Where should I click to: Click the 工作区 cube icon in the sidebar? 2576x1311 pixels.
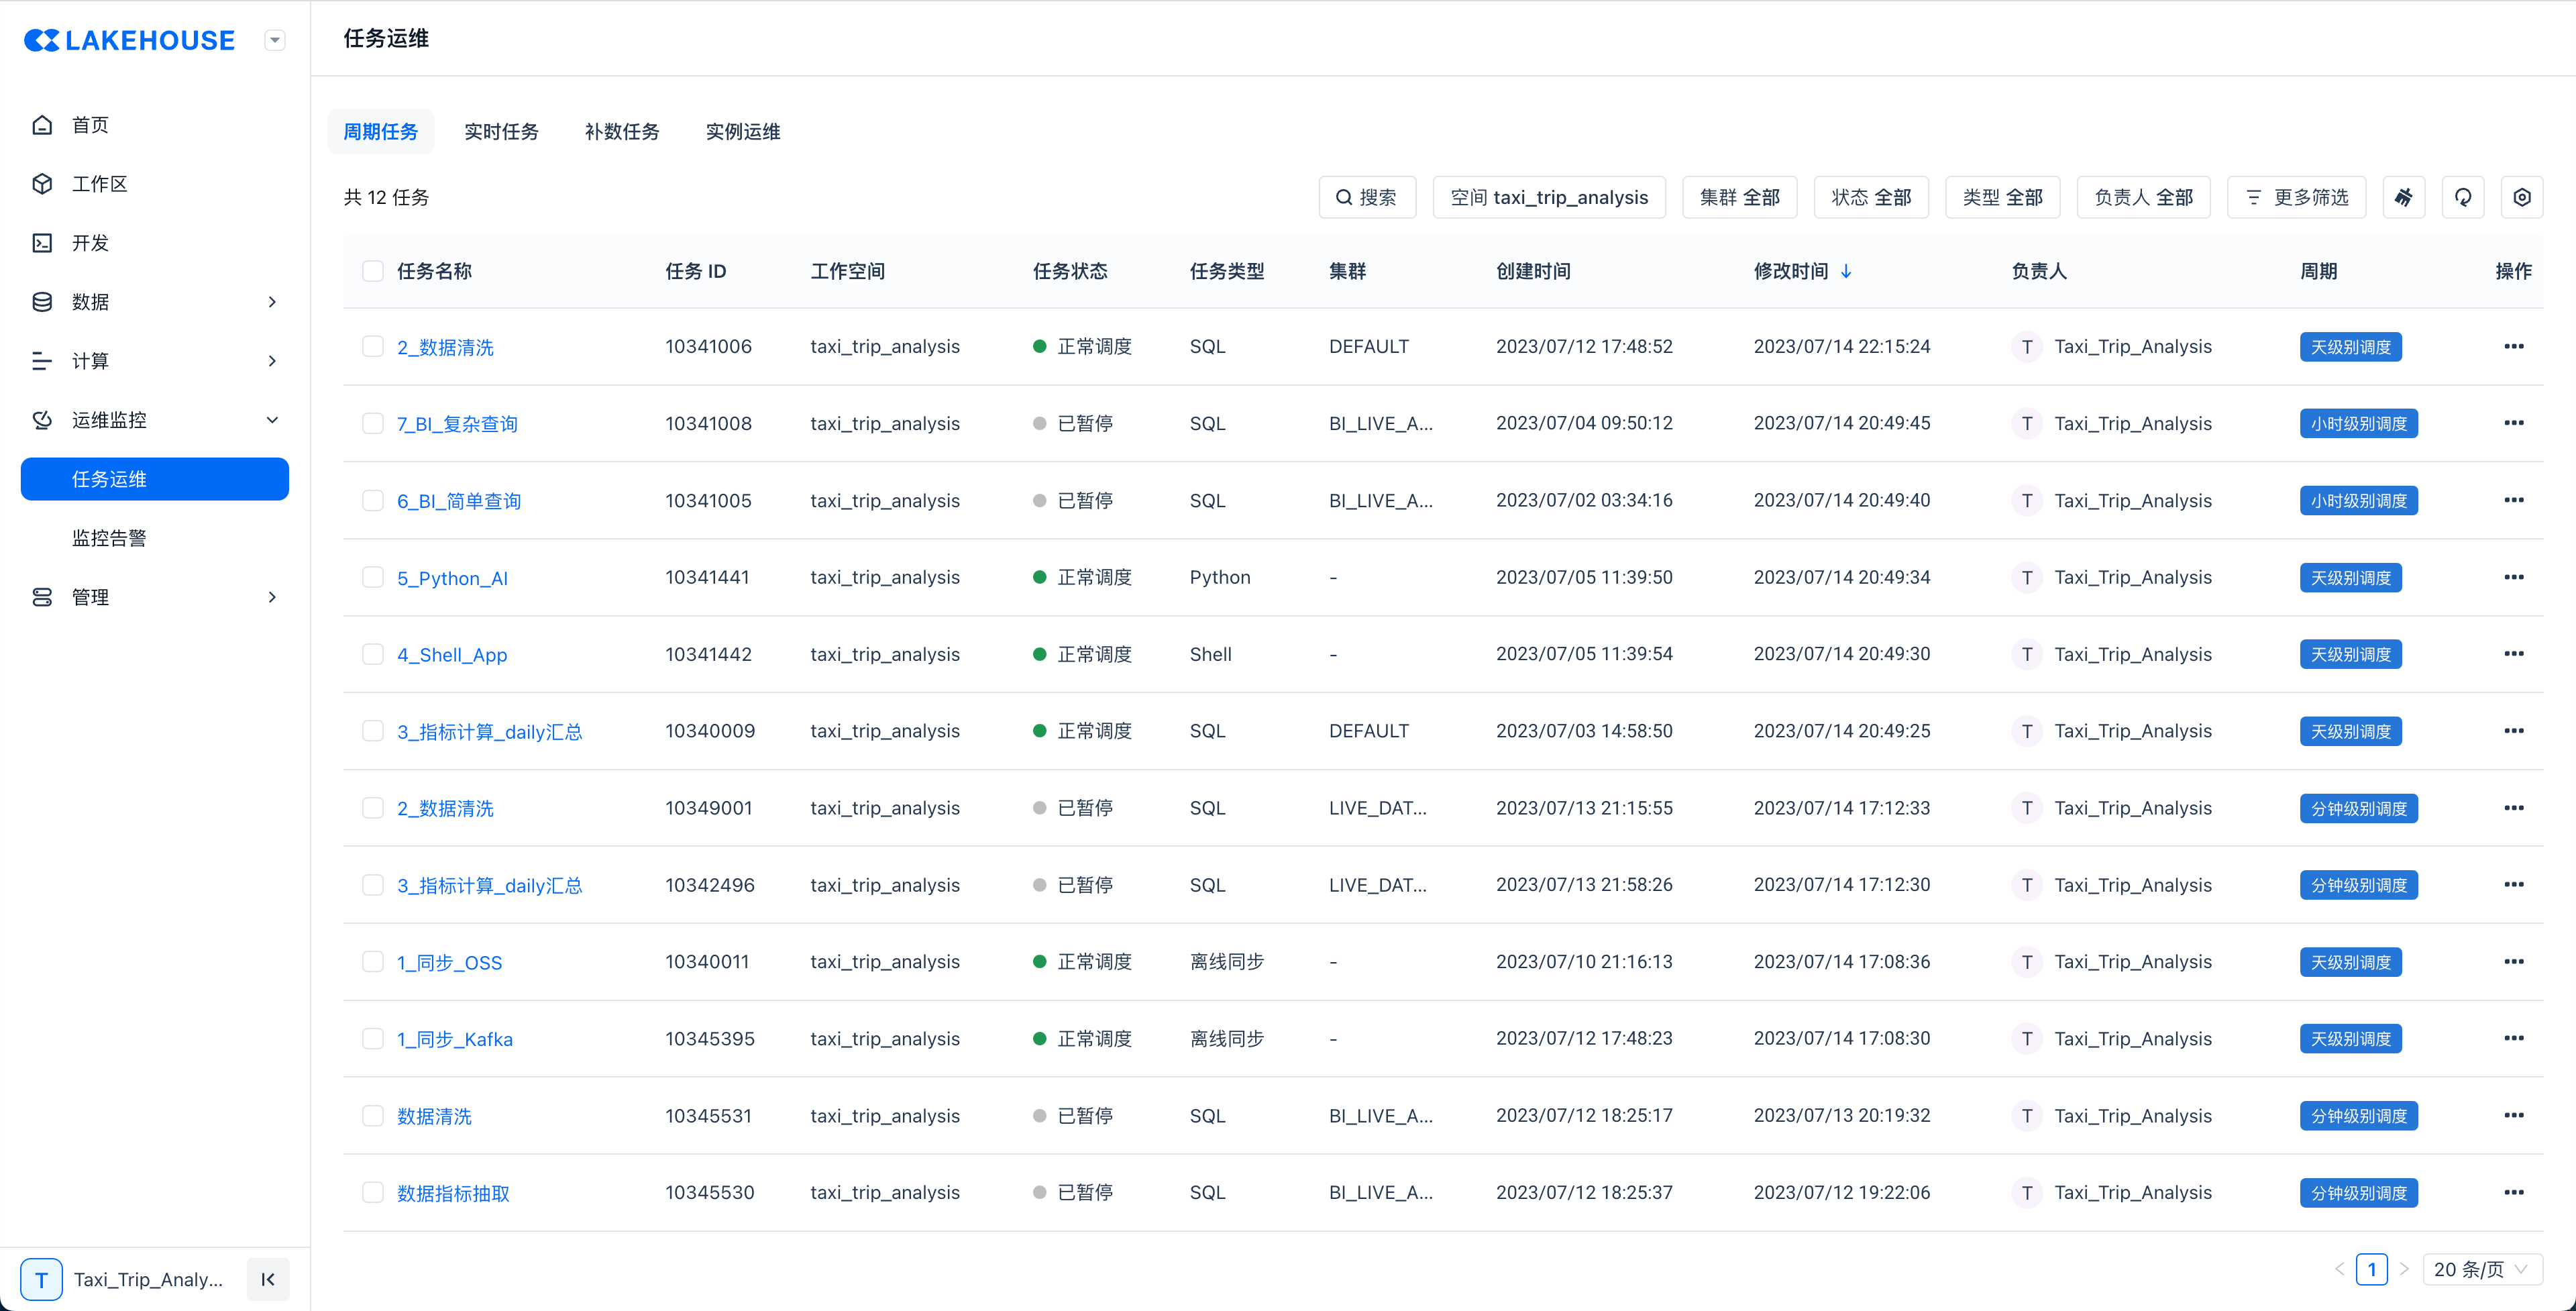click(42, 184)
